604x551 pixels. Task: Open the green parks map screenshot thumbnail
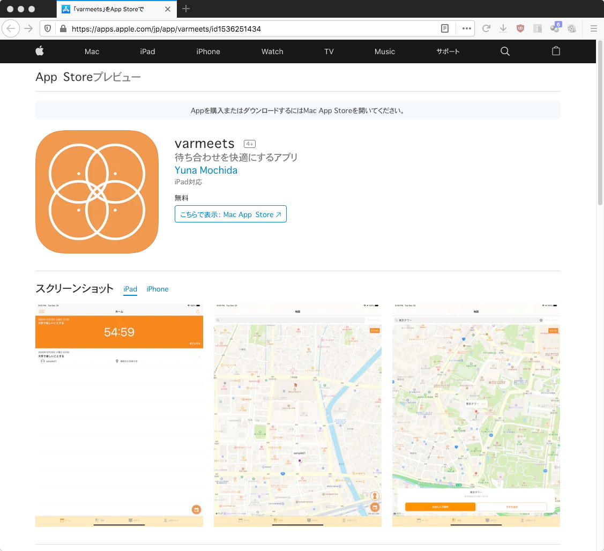[476, 415]
